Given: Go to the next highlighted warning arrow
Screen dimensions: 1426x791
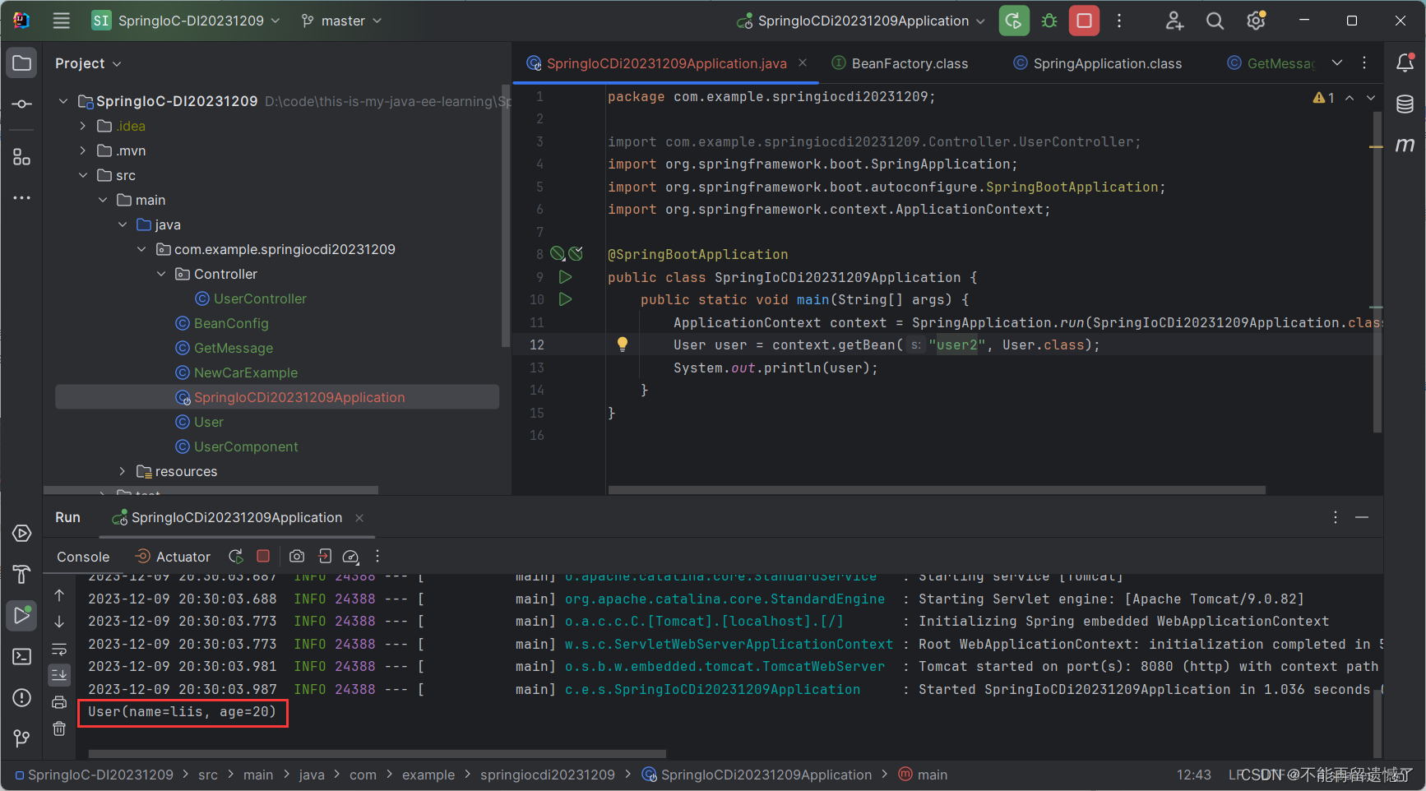Looking at the screenshot, I should tap(1371, 98).
